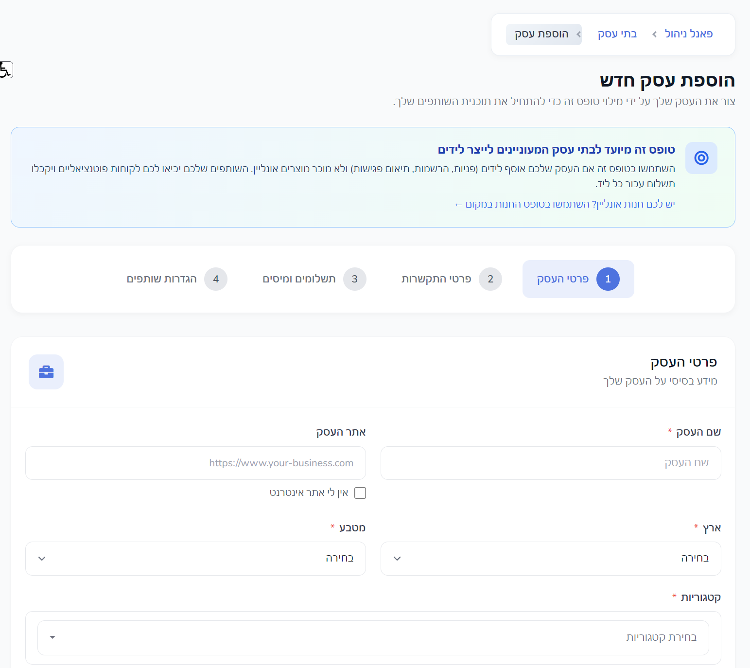Click step 1 circle icon
Image resolution: width=750 pixels, height=668 pixels.
tap(608, 279)
